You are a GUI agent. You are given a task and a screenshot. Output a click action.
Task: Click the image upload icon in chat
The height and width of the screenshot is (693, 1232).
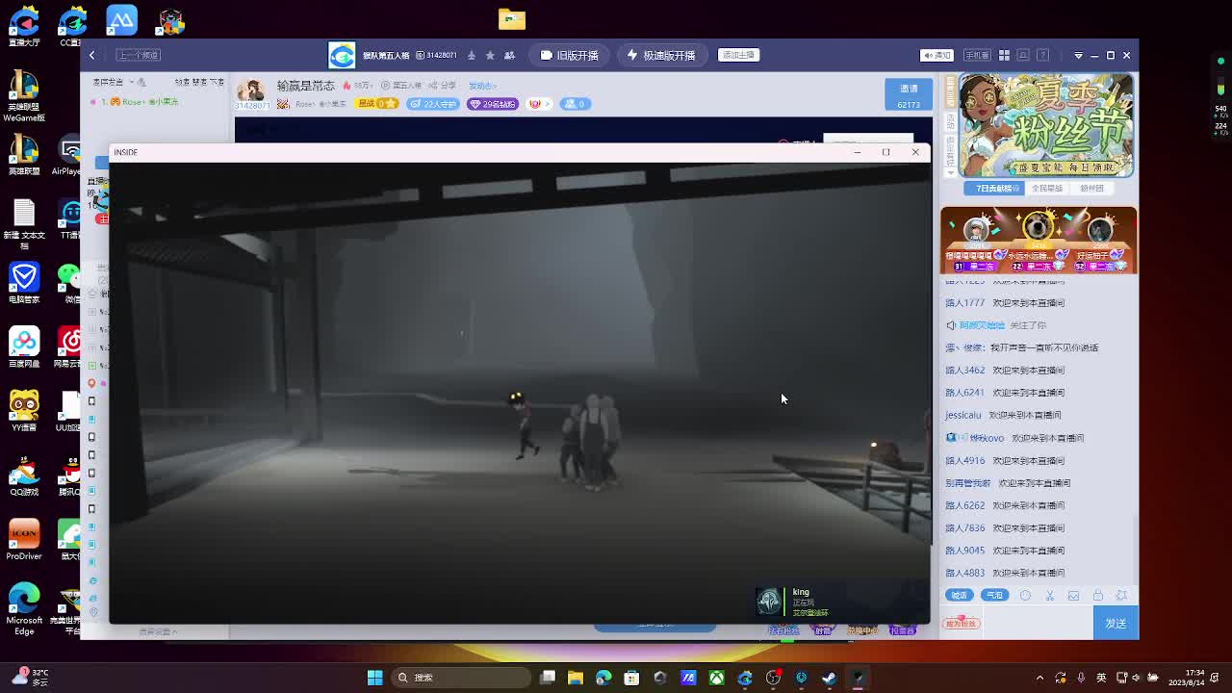pos(1073,596)
